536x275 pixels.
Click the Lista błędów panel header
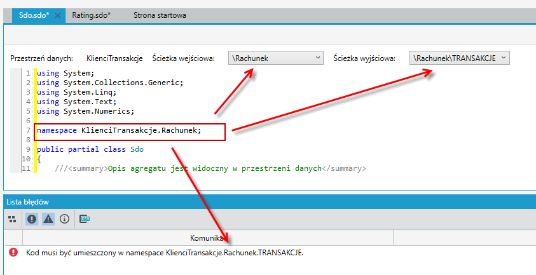coord(270,202)
